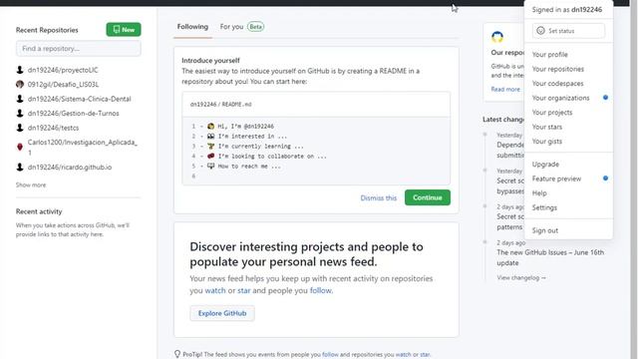Click blue-yellow GitHub logo in side card
638x359 pixels.
[497, 37]
